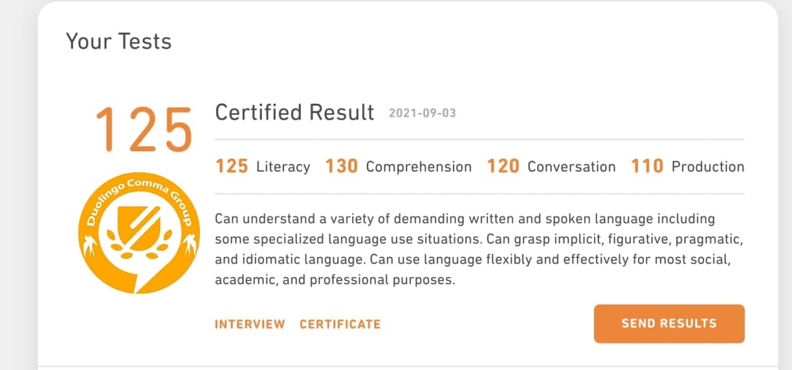The width and height of the screenshot is (792, 370).
Task: Click the Certified Result heading
Action: point(295,112)
